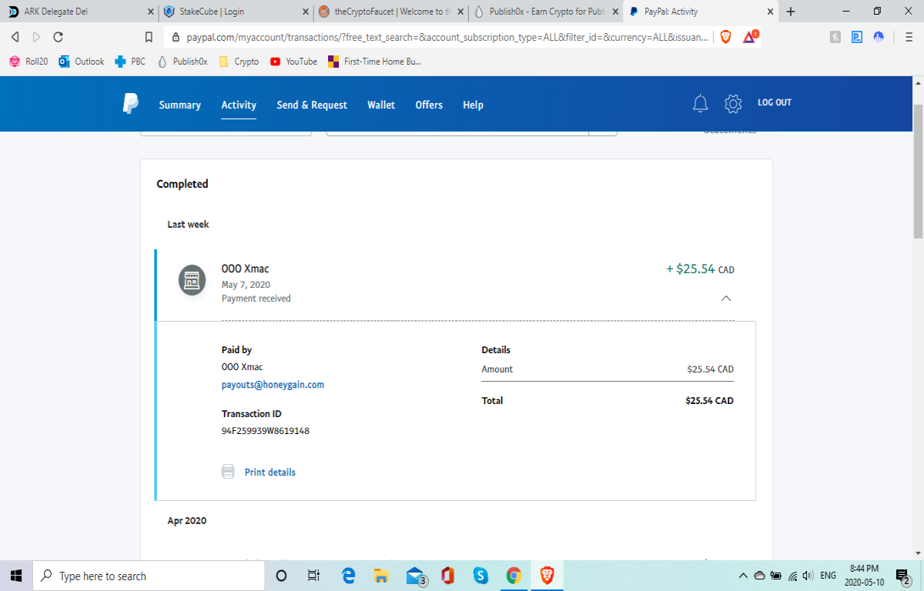This screenshot has width=924, height=591.
Task: Open Skype from the taskbar
Action: pyautogui.click(x=480, y=576)
